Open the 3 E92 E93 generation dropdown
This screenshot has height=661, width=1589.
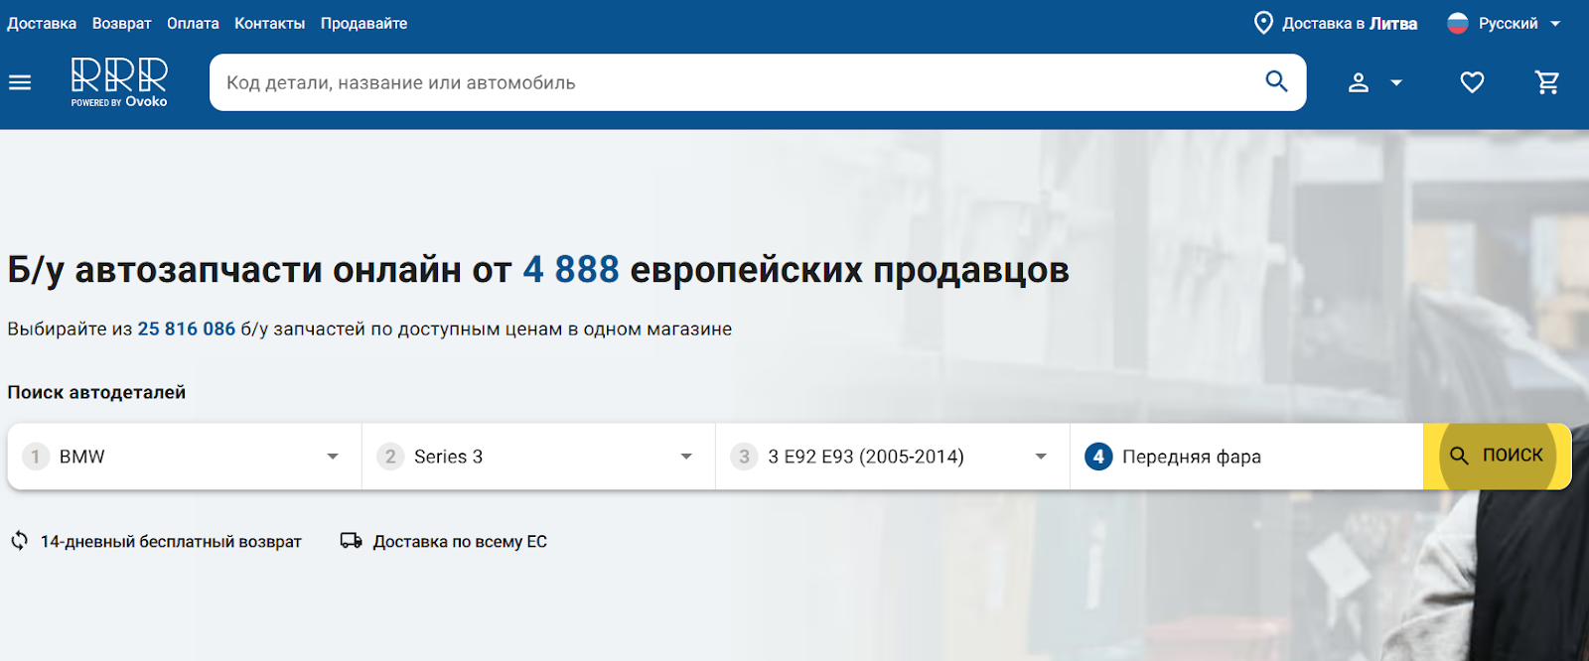coord(893,457)
